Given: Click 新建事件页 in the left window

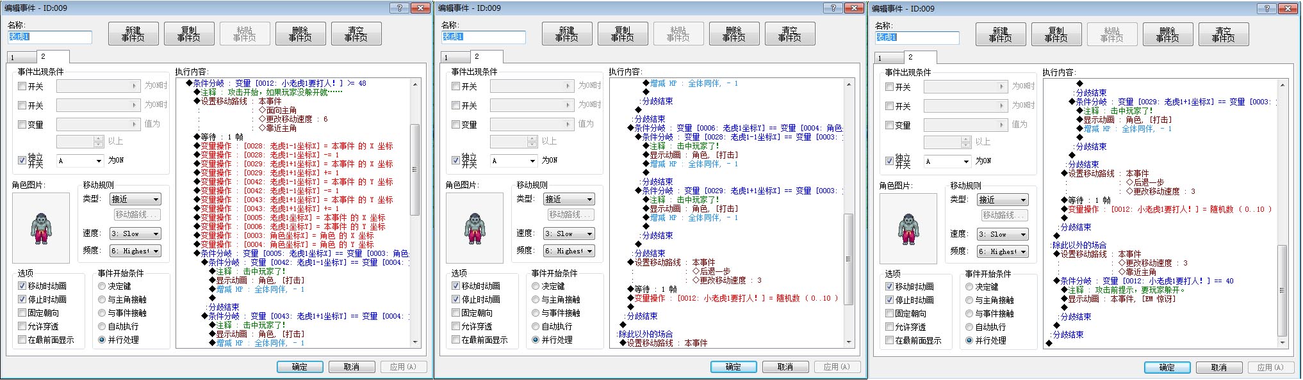Looking at the screenshot, I should [133, 34].
